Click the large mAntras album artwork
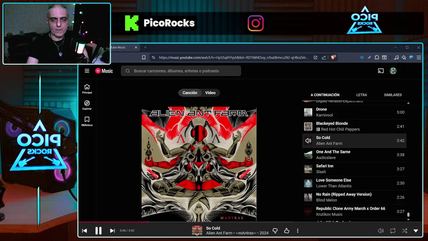The width and height of the screenshot is (428, 241). click(x=199, y=164)
